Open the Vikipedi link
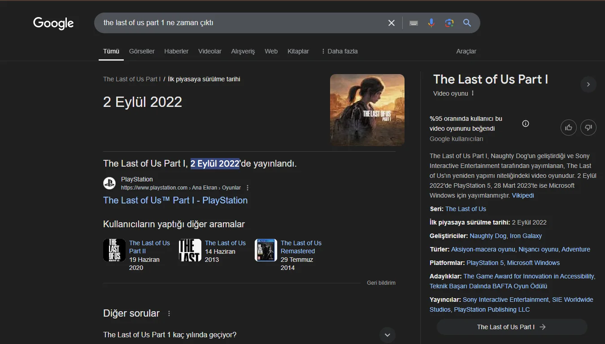Screen dimensions: 605x344 click(x=523, y=195)
